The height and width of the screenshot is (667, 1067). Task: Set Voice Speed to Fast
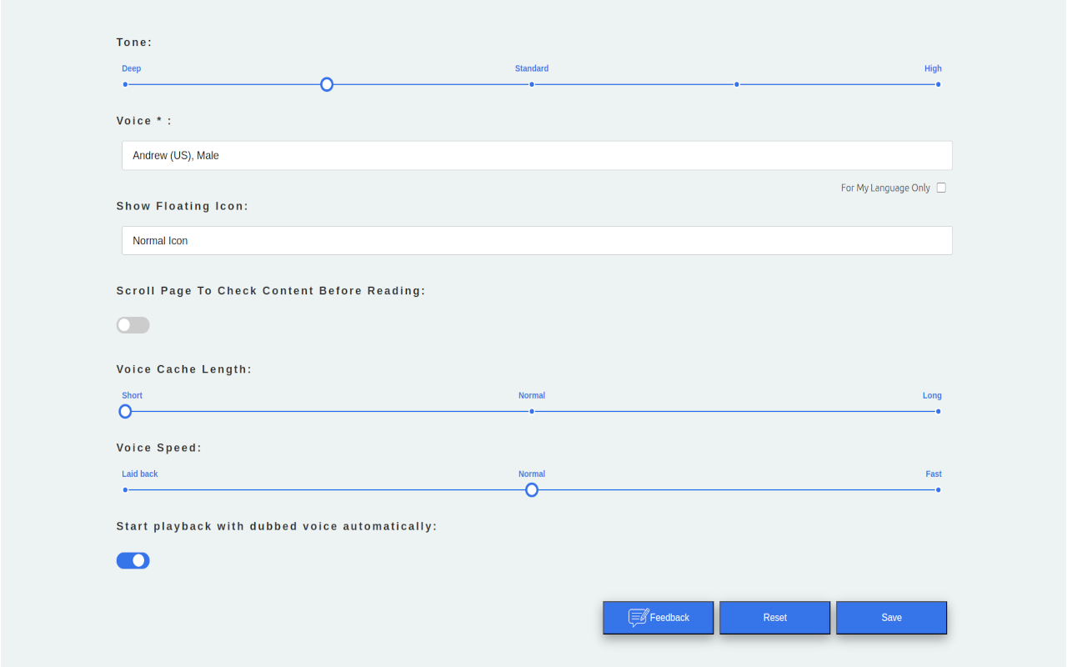point(938,489)
